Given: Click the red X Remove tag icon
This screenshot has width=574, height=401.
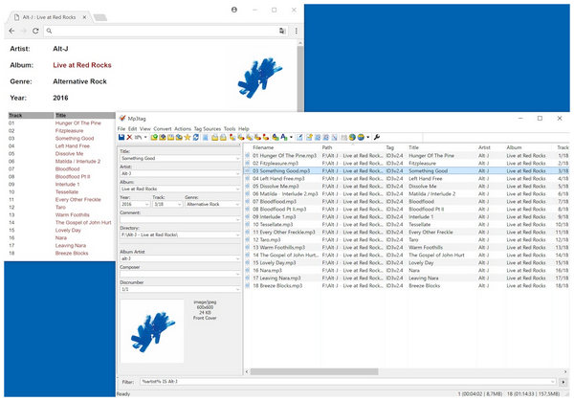Looking at the screenshot, I should click(129, 137).
